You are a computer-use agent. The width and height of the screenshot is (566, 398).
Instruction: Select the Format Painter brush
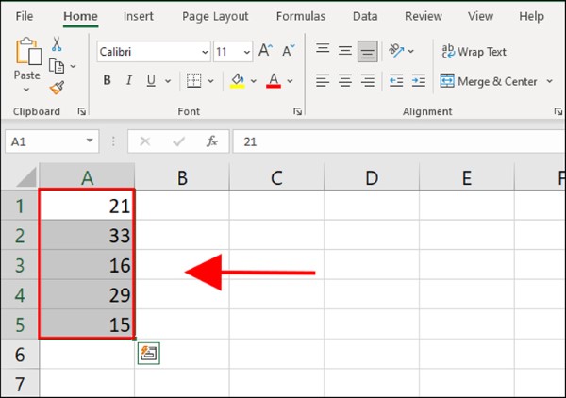tap(57, 88)
